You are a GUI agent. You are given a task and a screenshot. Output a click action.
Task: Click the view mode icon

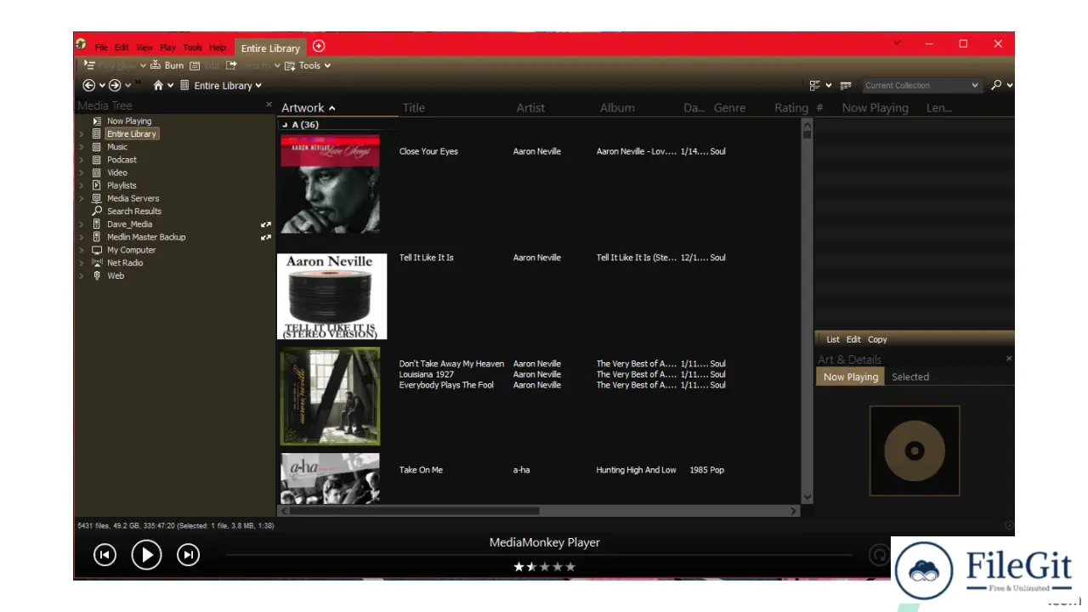(x=814, y=85)
